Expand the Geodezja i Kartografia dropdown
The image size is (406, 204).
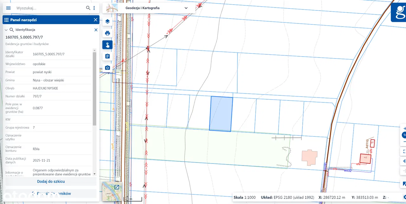[186, 8]
